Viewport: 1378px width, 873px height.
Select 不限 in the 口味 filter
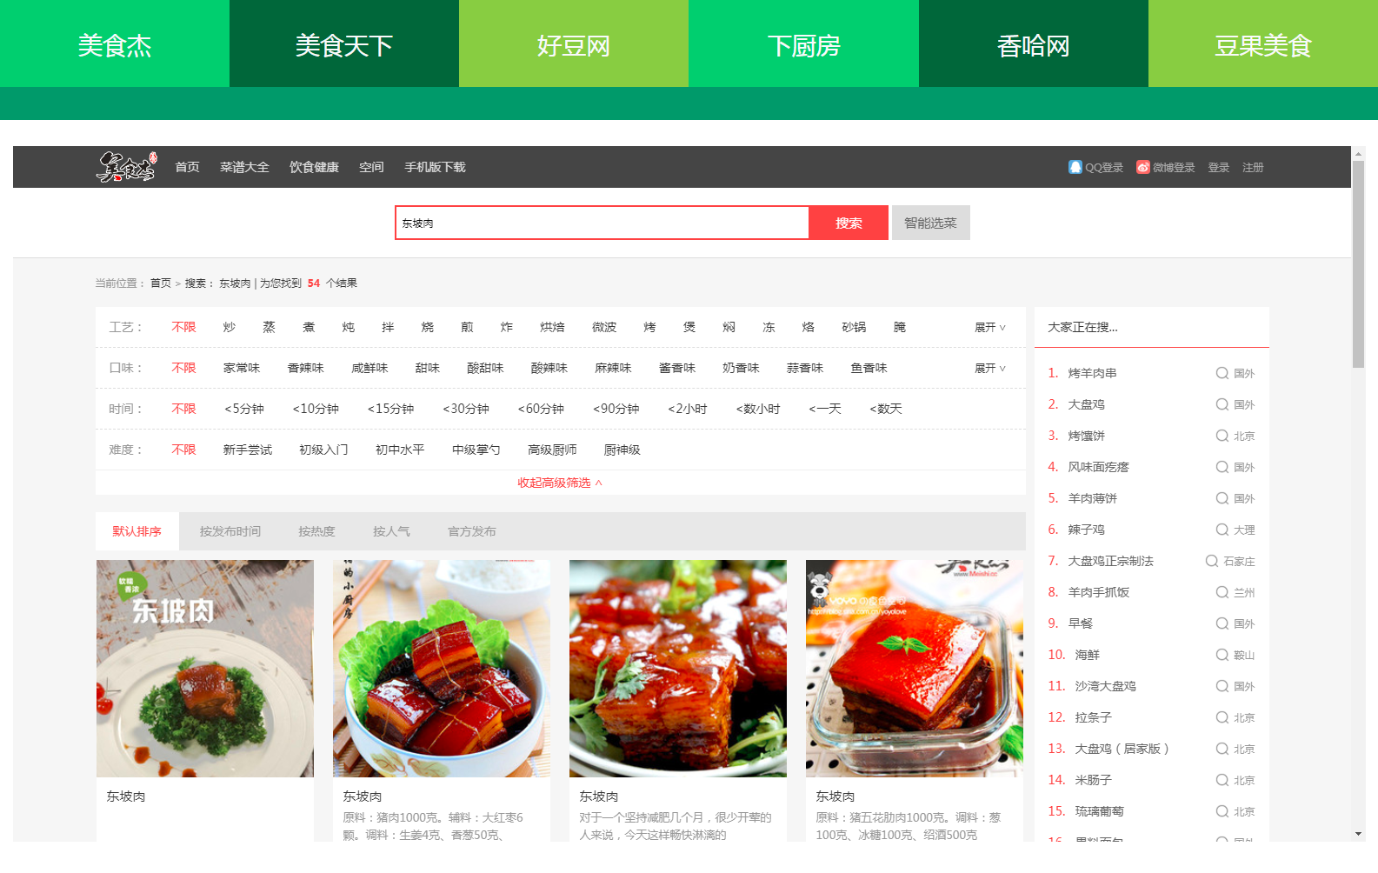coord(183,368)
